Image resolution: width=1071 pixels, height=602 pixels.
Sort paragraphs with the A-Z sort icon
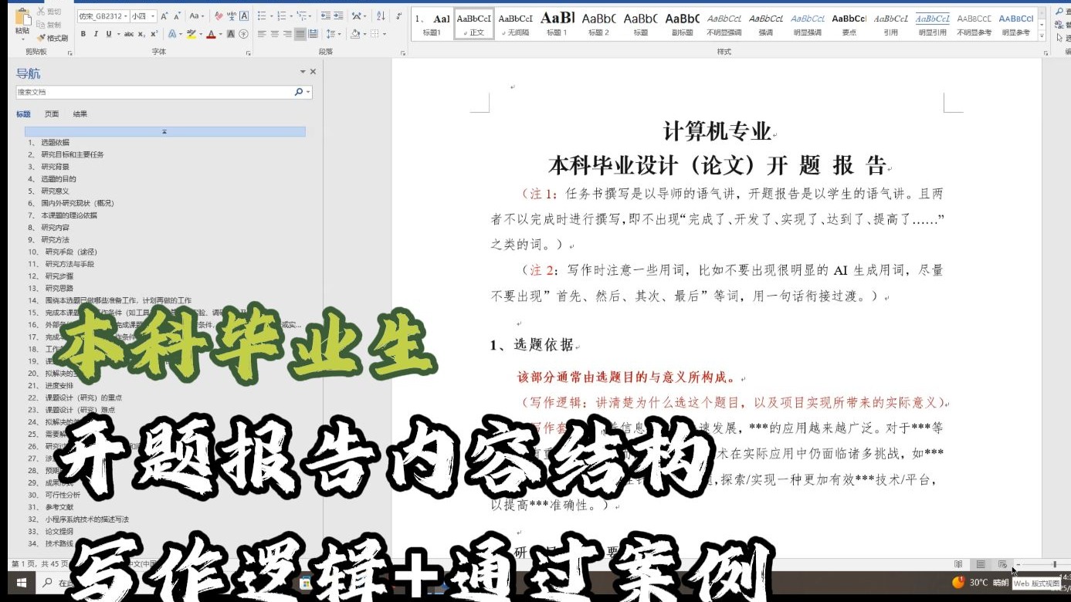point(381,16)
